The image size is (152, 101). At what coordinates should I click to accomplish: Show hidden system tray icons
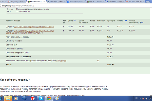[140, 98]
